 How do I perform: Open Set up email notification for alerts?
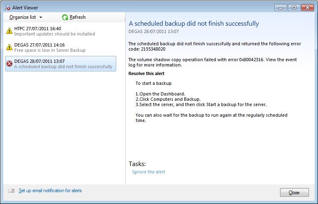(x=50, y=191)
